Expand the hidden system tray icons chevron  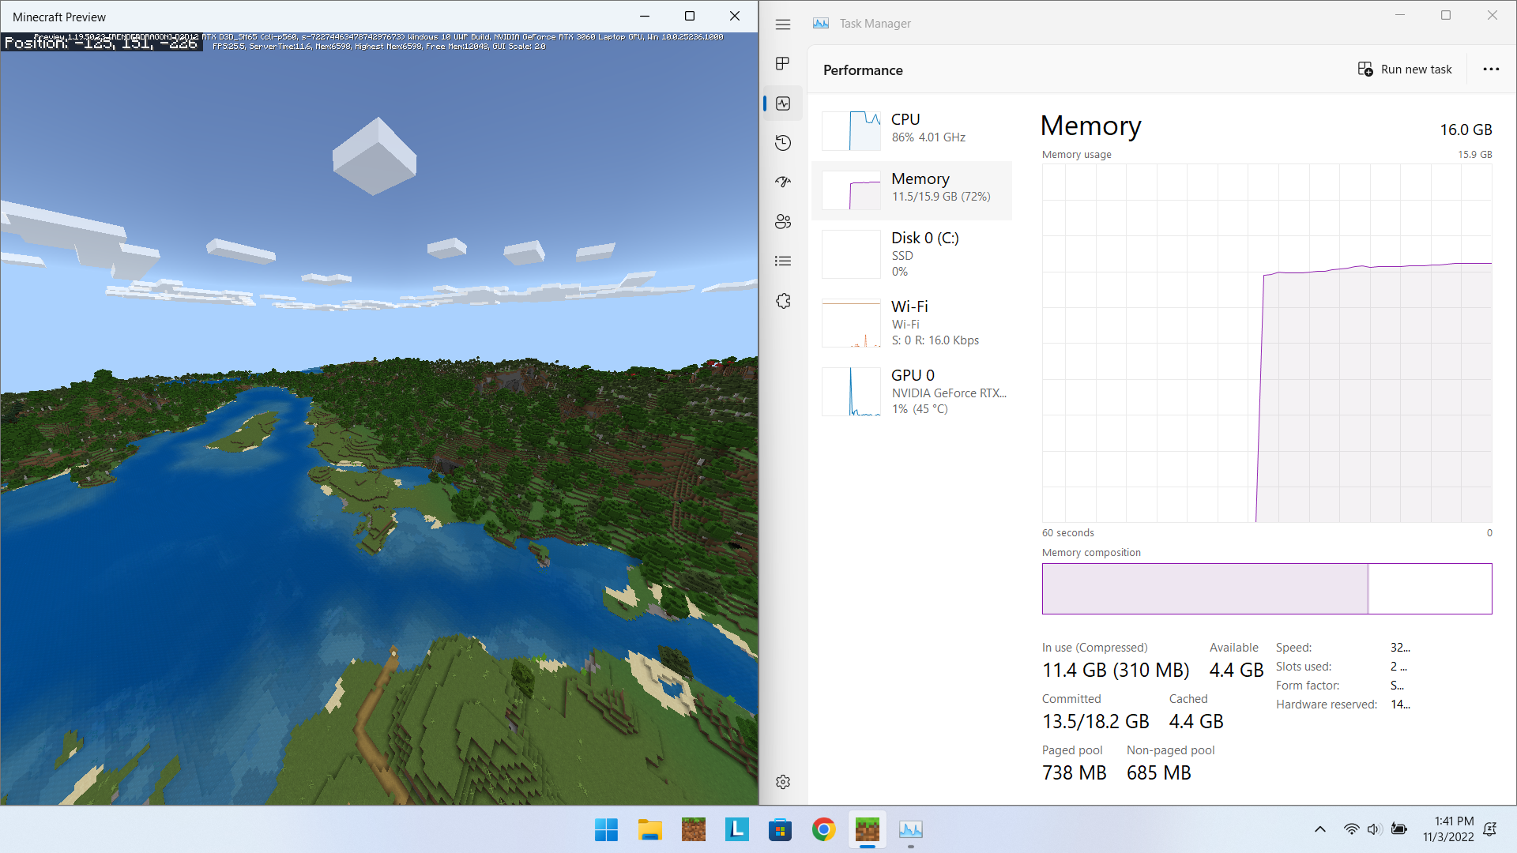coord(1319,829)
